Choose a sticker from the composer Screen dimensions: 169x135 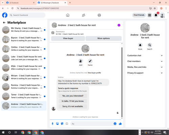tap(62, 124)
